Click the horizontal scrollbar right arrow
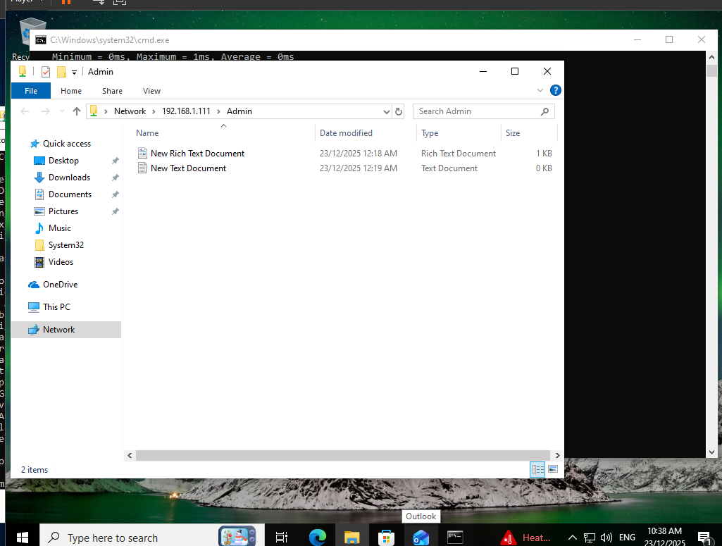This screenshot has width=722, height=546. coord(557,455)
